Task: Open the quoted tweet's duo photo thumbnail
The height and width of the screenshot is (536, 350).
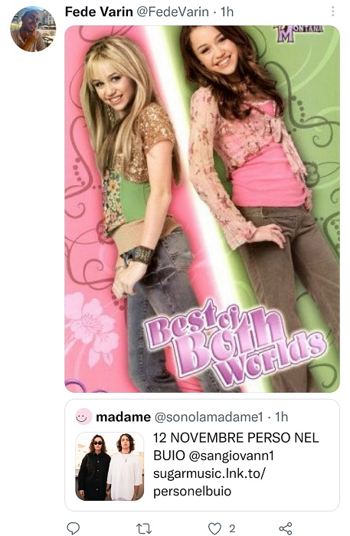Action: (110, 466)
